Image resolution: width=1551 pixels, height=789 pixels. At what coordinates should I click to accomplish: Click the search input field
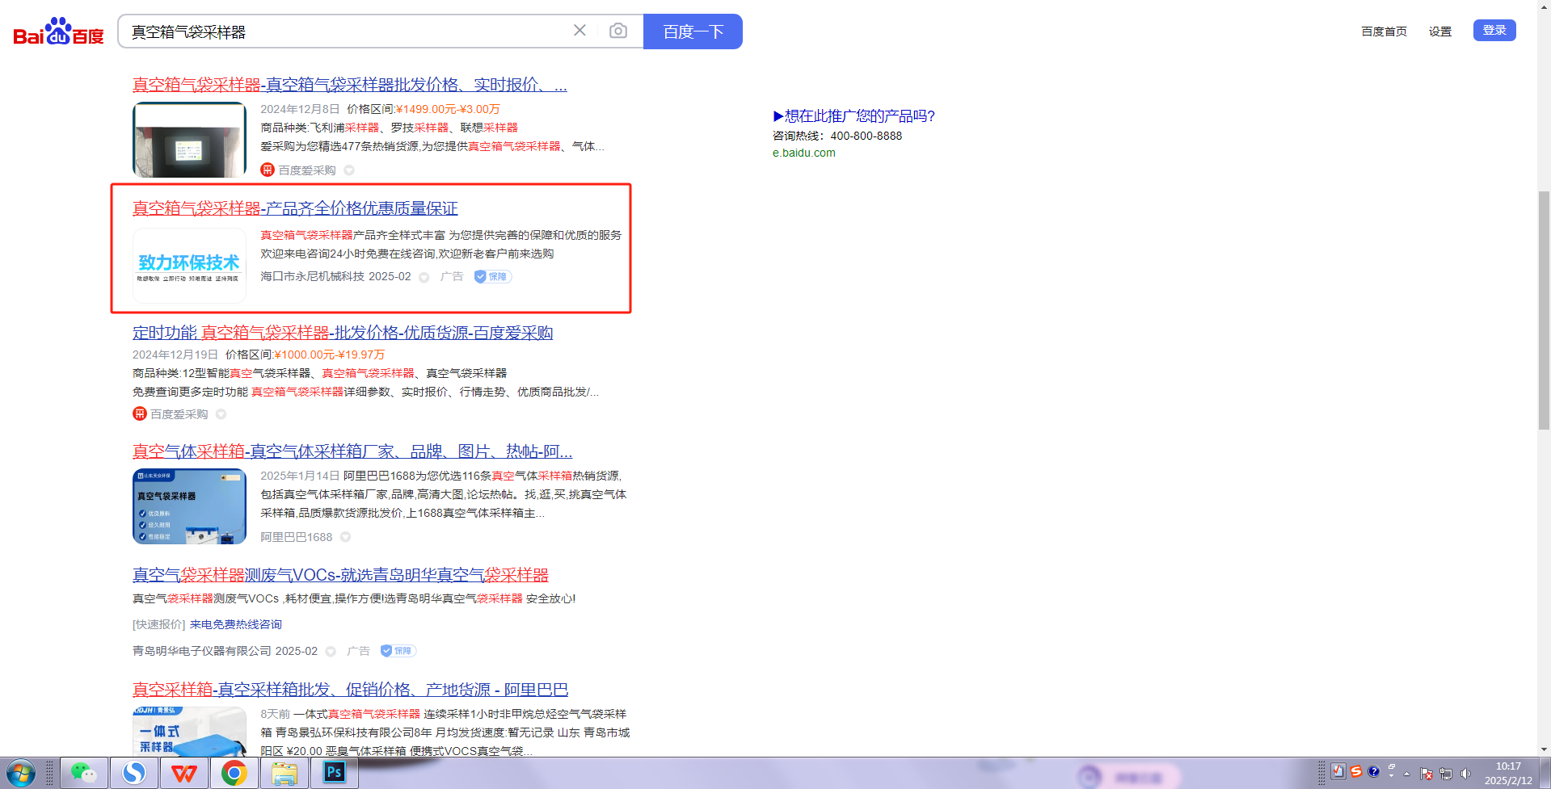348,31
